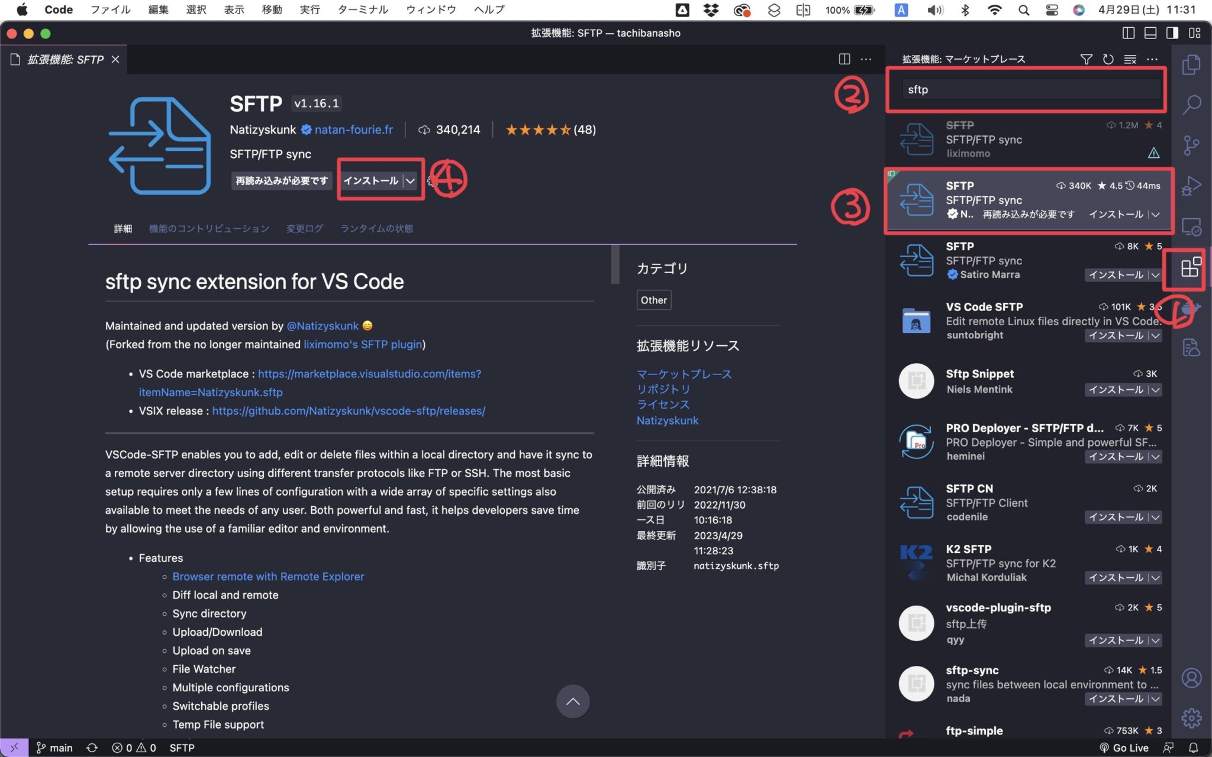
Task: Open the Explorer view in the activity bar
Action: pos(1192,65)
